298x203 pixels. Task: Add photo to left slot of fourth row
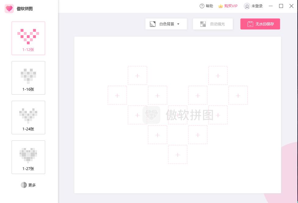click(158, 135)
